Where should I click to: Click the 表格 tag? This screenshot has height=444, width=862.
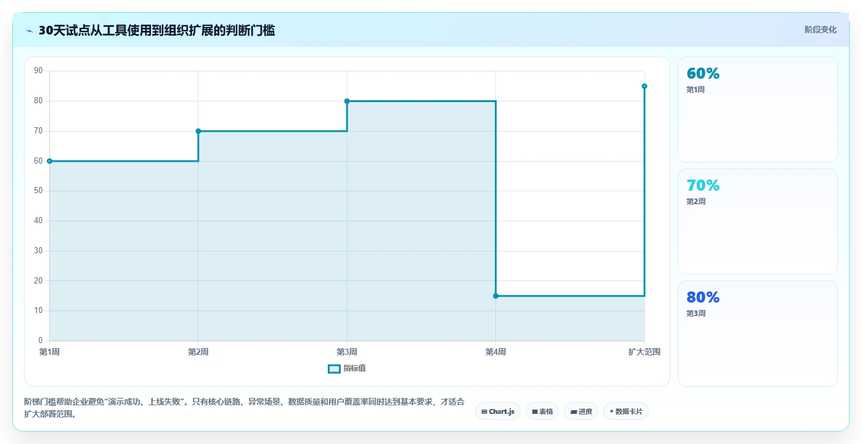point(542,411)
